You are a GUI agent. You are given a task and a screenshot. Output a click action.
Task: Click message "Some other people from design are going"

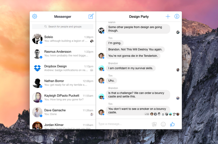click(x=138, y=29)
